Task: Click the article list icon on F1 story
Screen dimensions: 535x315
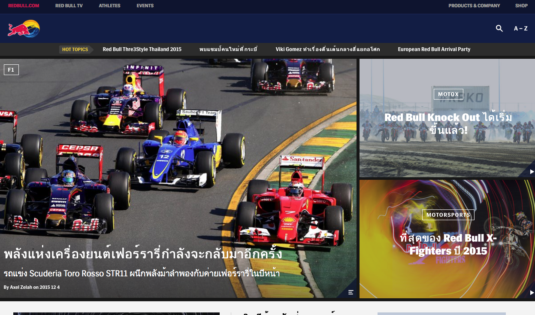Action: point(351,292)
